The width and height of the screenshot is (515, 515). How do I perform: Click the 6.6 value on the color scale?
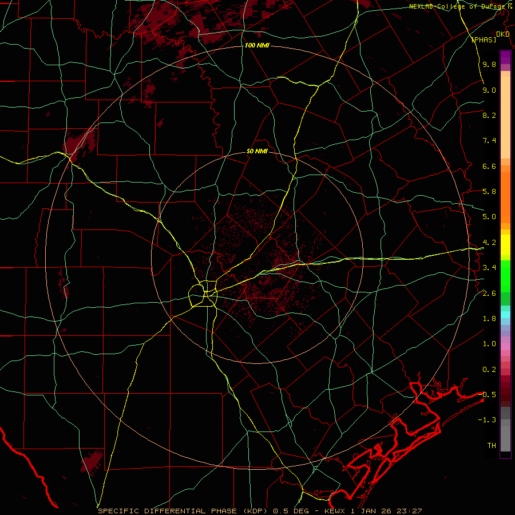489,166
